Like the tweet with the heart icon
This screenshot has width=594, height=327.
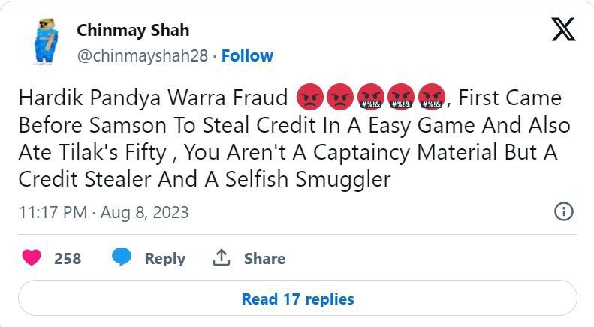point(32,258)
